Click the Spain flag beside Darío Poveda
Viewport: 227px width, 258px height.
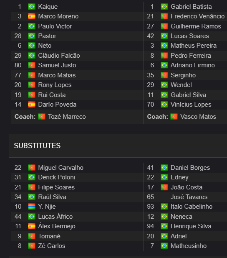click(x=32, y=105)
